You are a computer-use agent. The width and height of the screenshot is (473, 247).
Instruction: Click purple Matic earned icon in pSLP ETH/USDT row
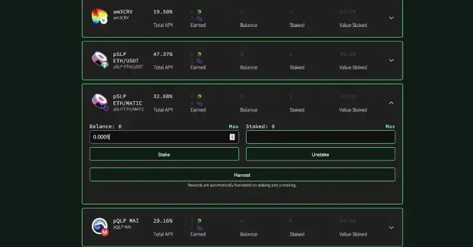pos(199,61)
